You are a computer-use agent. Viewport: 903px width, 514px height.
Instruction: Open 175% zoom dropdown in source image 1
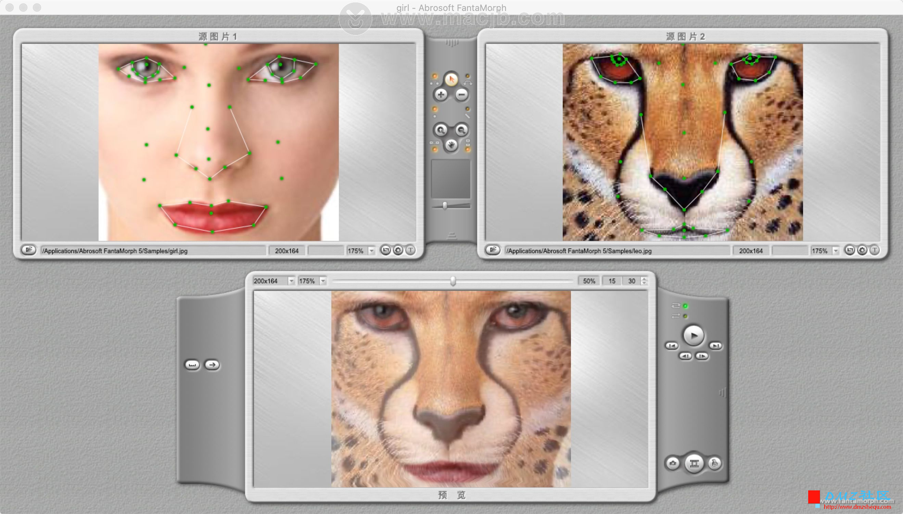[371, 250]
